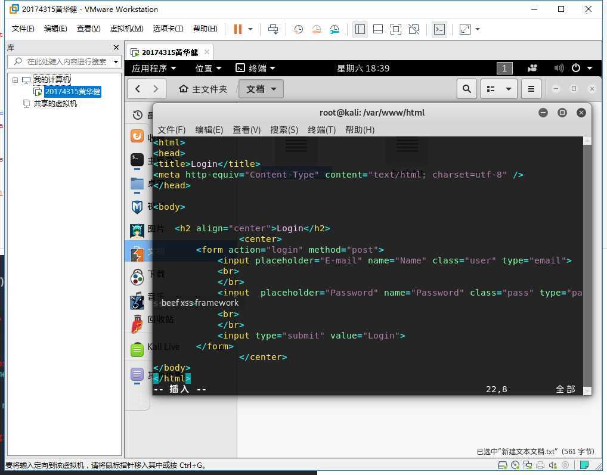Toggle the library sidebar view icon

(x=360, y=29)
